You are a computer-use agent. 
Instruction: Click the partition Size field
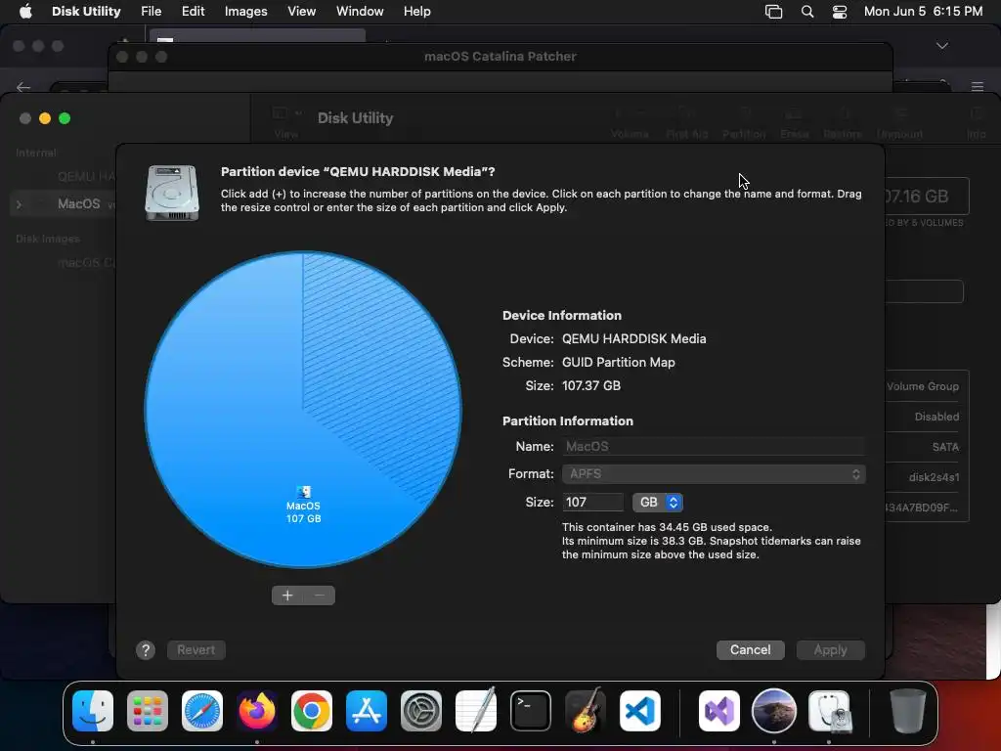click(593, 502)
